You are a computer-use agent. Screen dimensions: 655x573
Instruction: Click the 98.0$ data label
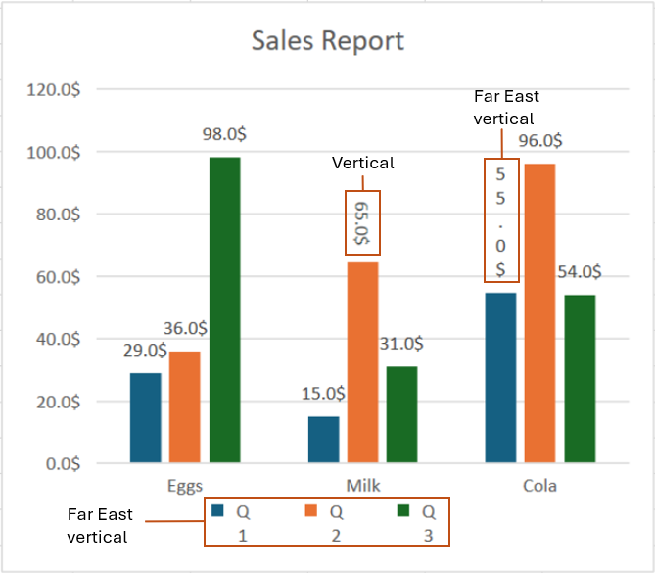click(224, 135)
